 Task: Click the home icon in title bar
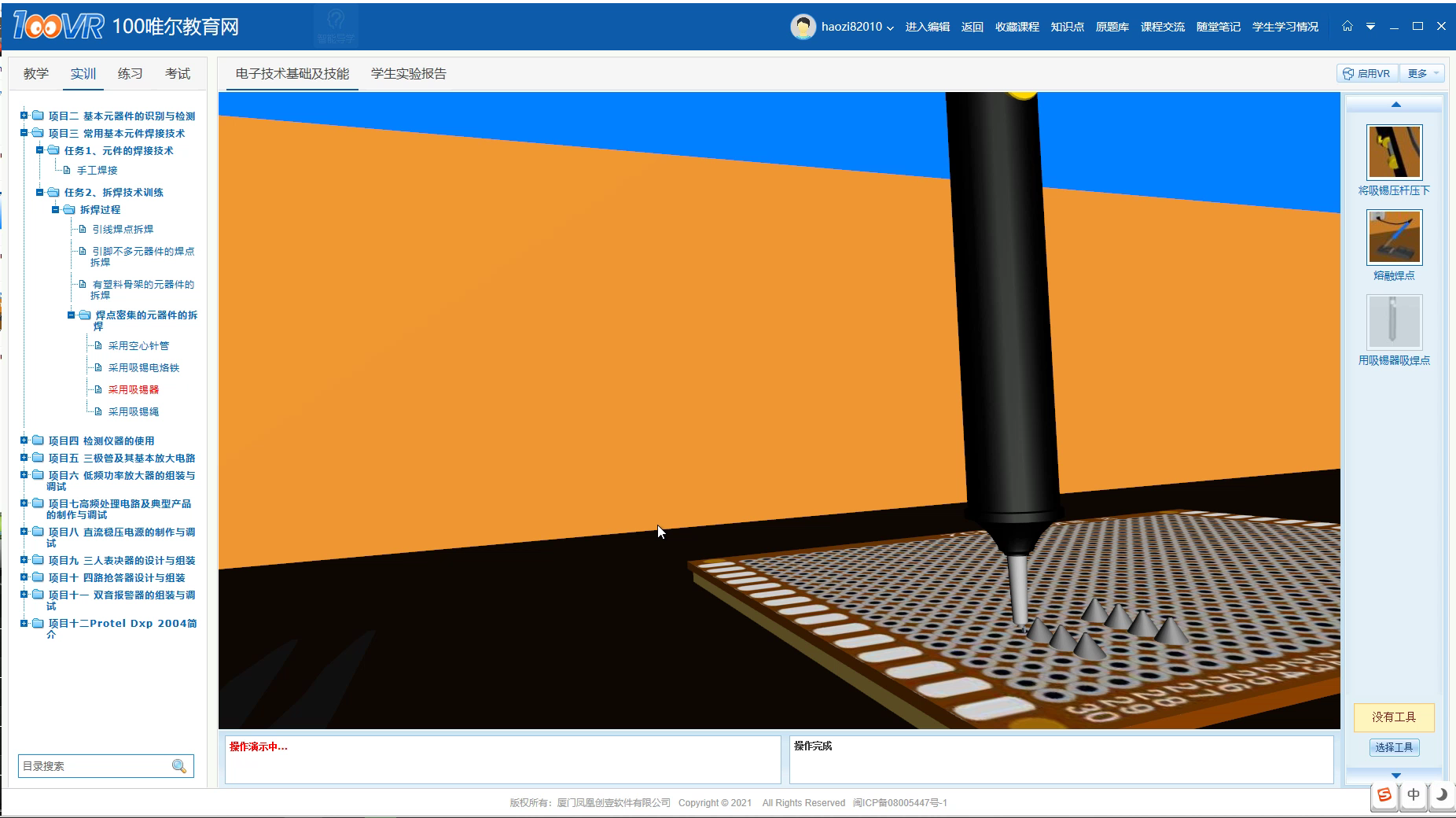[x=1348, y=26]
